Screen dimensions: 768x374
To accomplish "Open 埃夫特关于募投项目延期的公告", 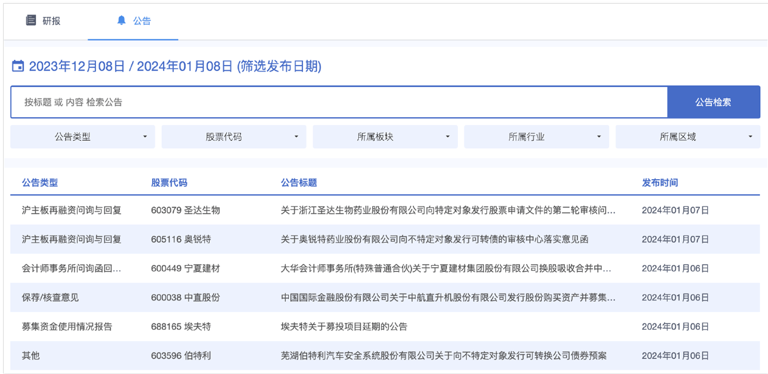I will (x=344, y=327).
